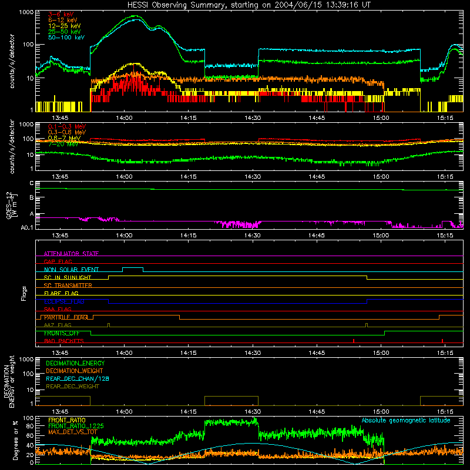Select the AAZ_FLAG label

coord(58,325)
